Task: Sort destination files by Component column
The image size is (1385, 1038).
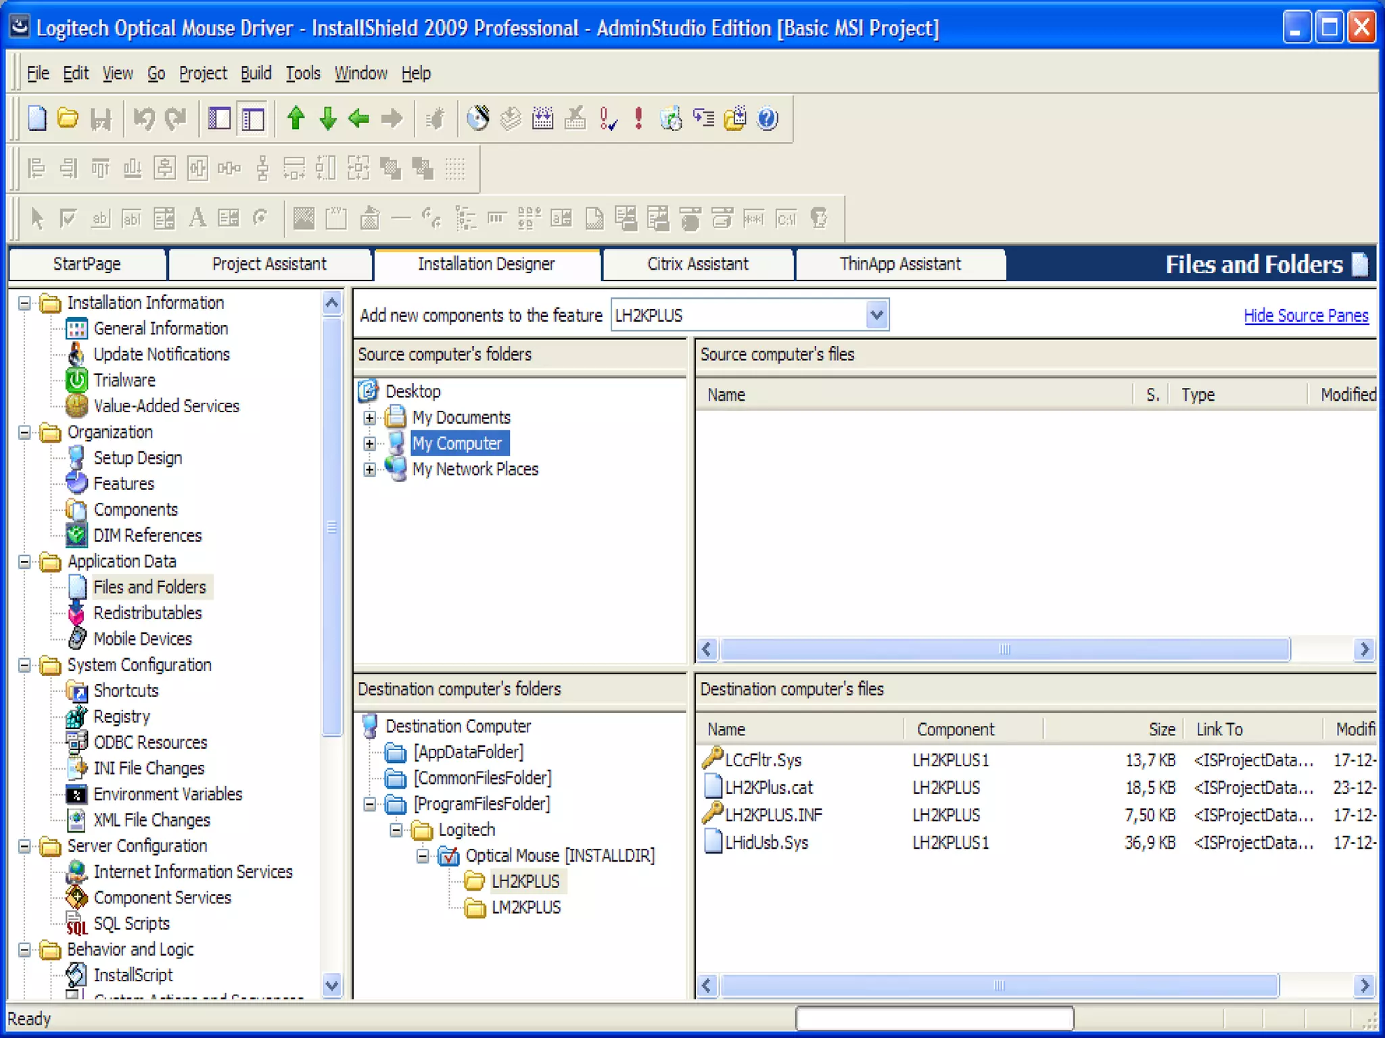Action: pyautogui.click(x=974, y=729)
